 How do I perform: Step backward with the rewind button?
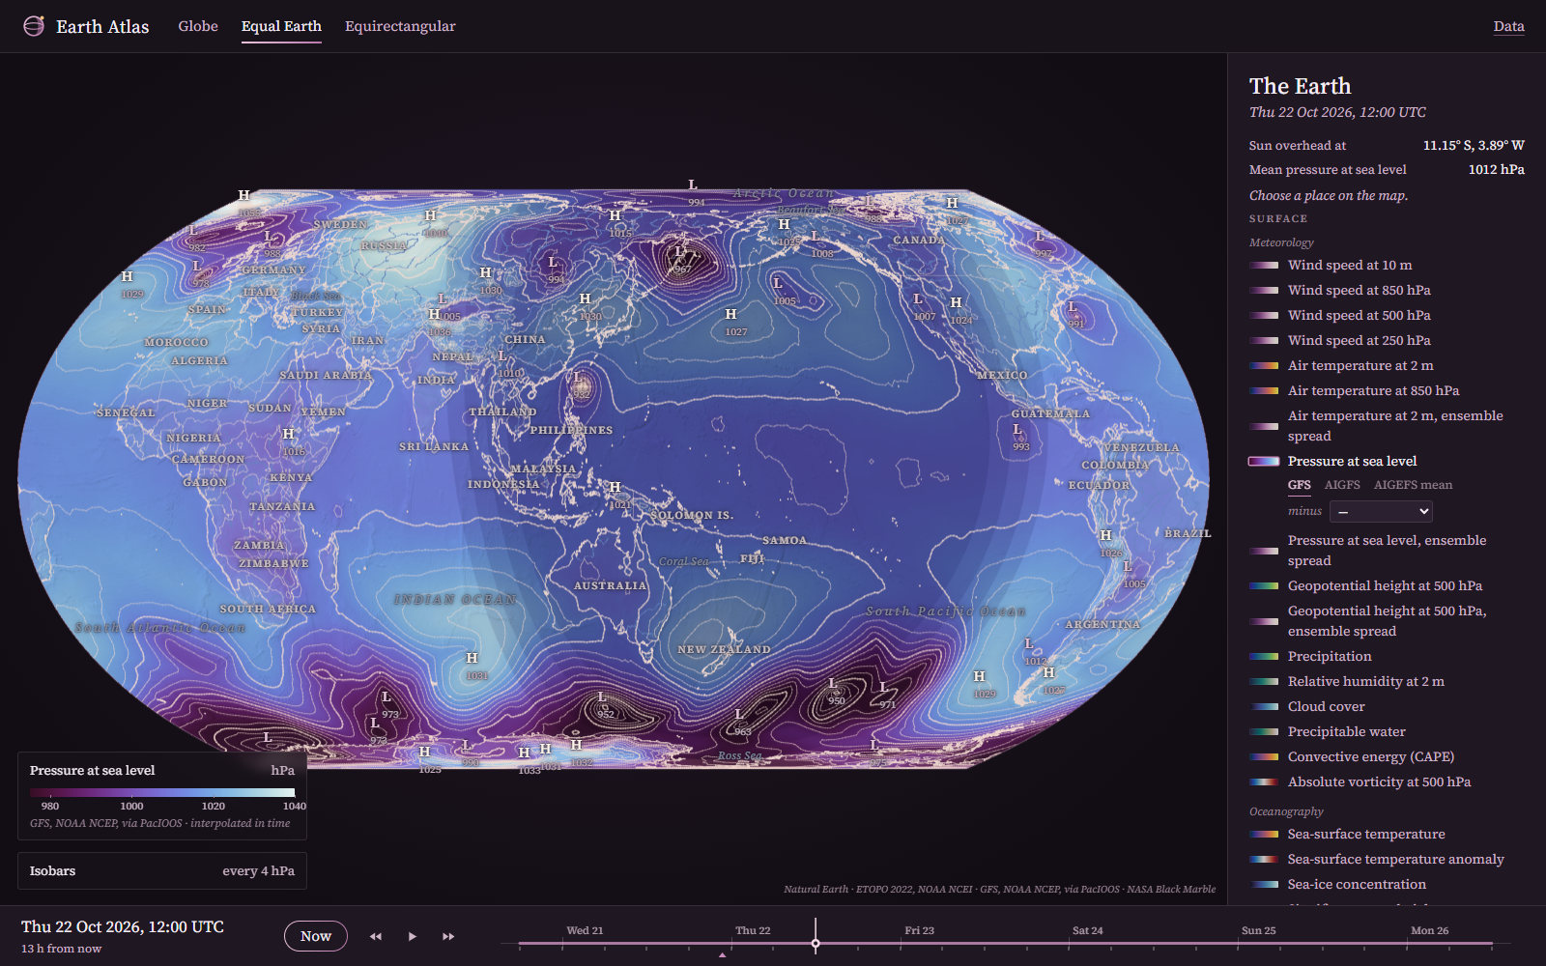pos(376,936)
